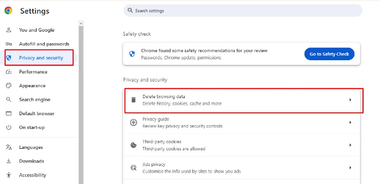
Task: Select On start-up in sidebar
Action: (x=32, y=128)
